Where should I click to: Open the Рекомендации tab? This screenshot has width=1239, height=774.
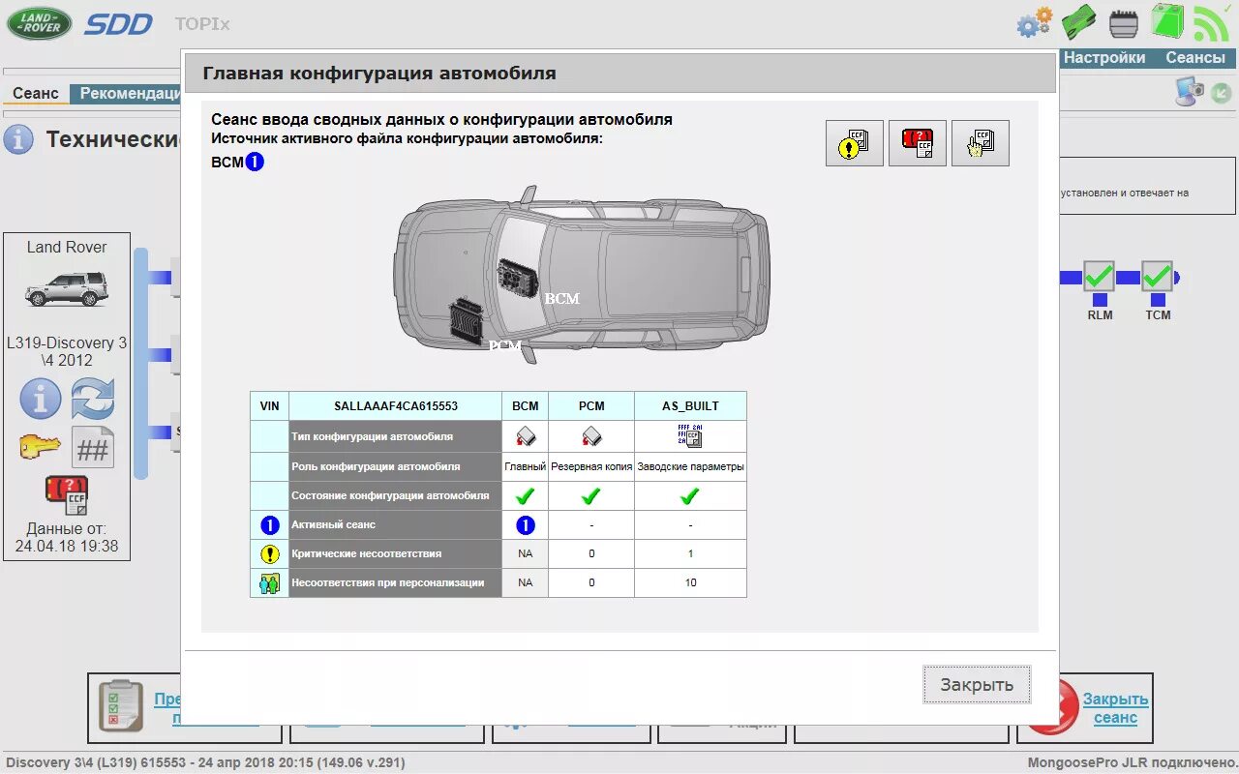click(x=128, y=93)
